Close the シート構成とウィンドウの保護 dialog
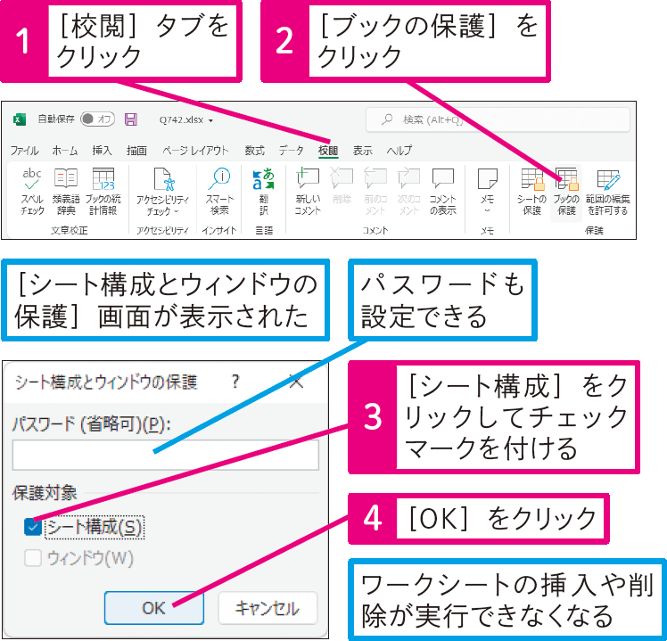This screenshot has width=667, height=641. click(x=296, y=382)
